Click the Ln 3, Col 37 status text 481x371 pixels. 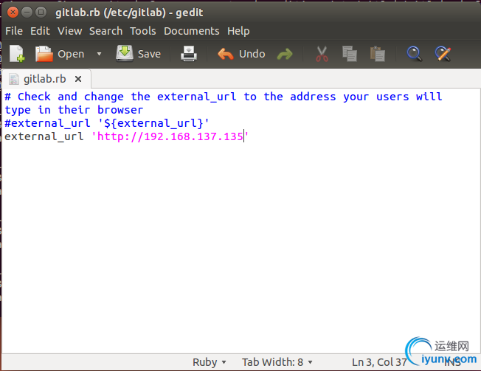(379, 362)
